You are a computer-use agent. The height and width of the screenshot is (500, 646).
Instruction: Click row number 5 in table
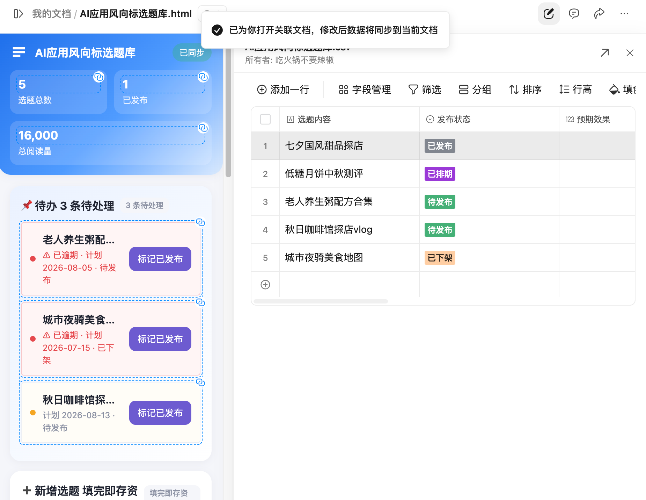tap(265, 258)
